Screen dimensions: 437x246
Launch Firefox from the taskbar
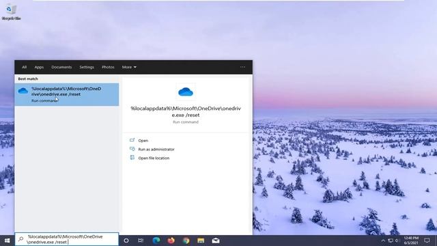click(x=171, y=241)
